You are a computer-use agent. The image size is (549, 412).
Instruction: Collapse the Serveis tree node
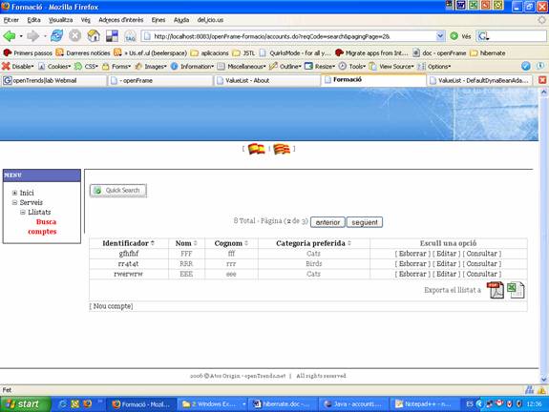pos(14,202)
